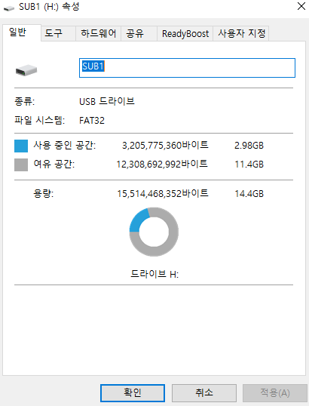
Task: Click the donut usage chart for drive H:
Action: (x=154, y=232)
